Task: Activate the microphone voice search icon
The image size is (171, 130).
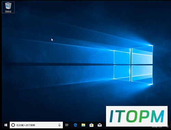Action: (60, 125)
